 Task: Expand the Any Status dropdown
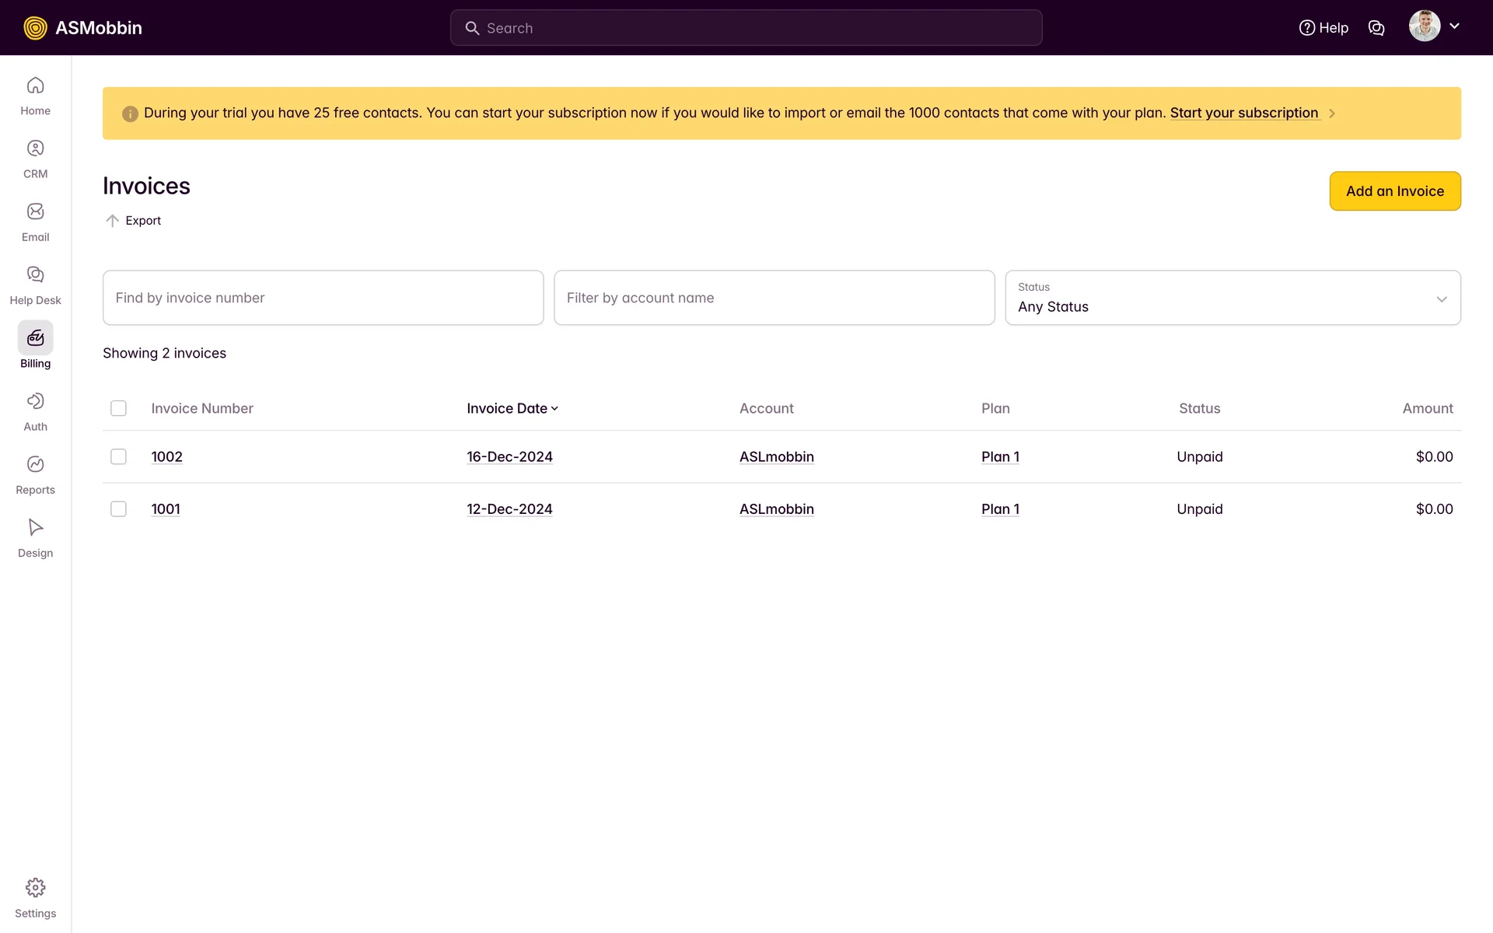1233,298
